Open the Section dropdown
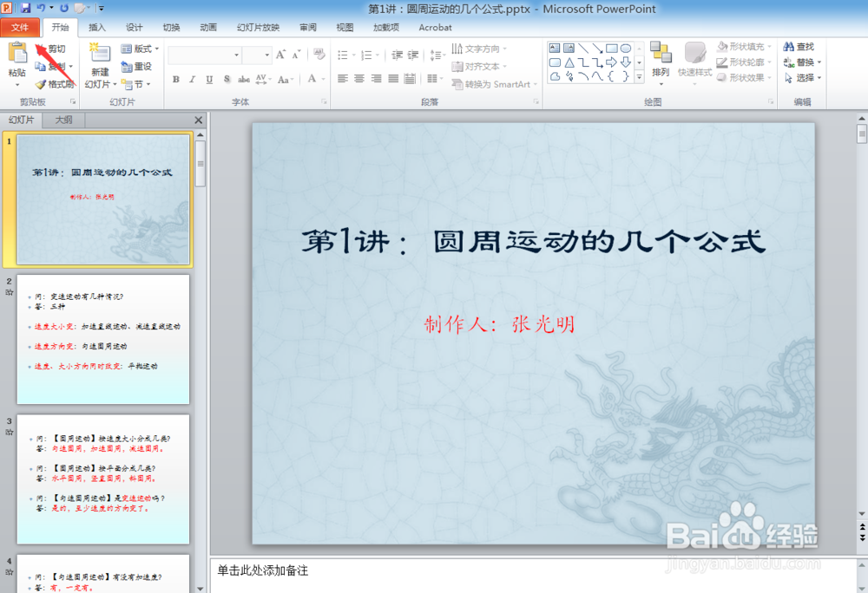 coord(135,84)
